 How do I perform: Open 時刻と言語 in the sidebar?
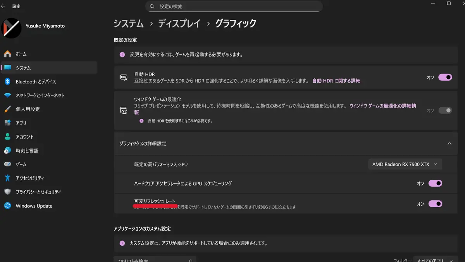click(27, 151)
